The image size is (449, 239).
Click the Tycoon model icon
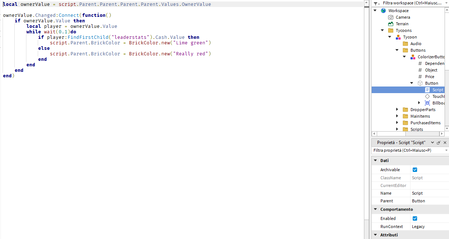pos(398,37)
